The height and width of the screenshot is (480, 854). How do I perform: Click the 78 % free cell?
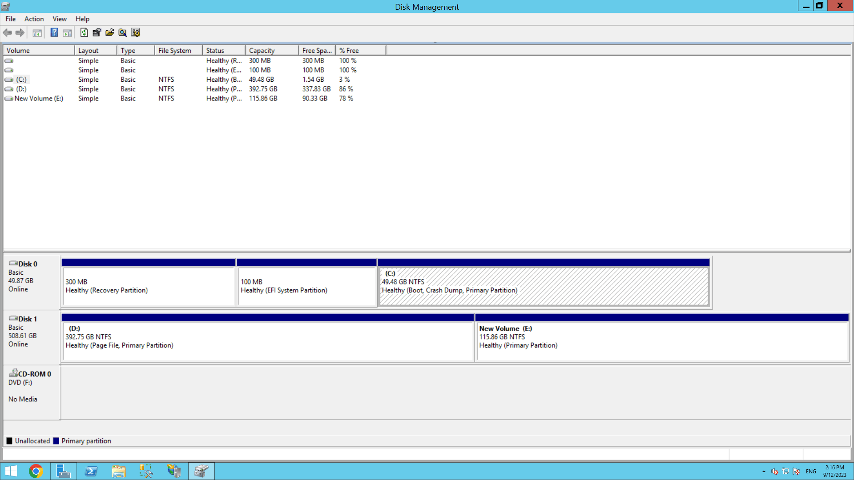[x=346, y=98]
